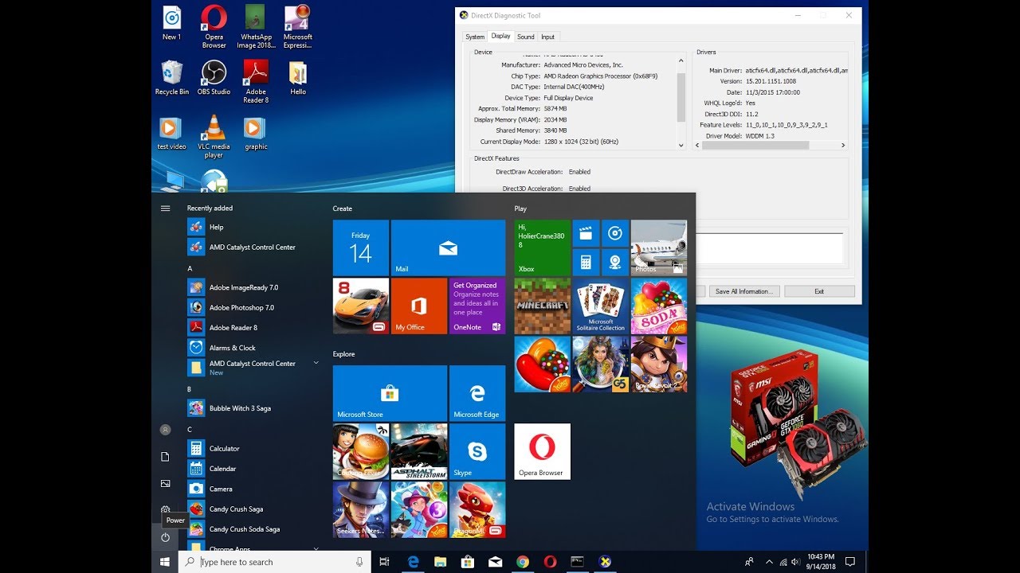Switch to the System tab in DirectX Tool
The image size is (1020, 573).
475,37
